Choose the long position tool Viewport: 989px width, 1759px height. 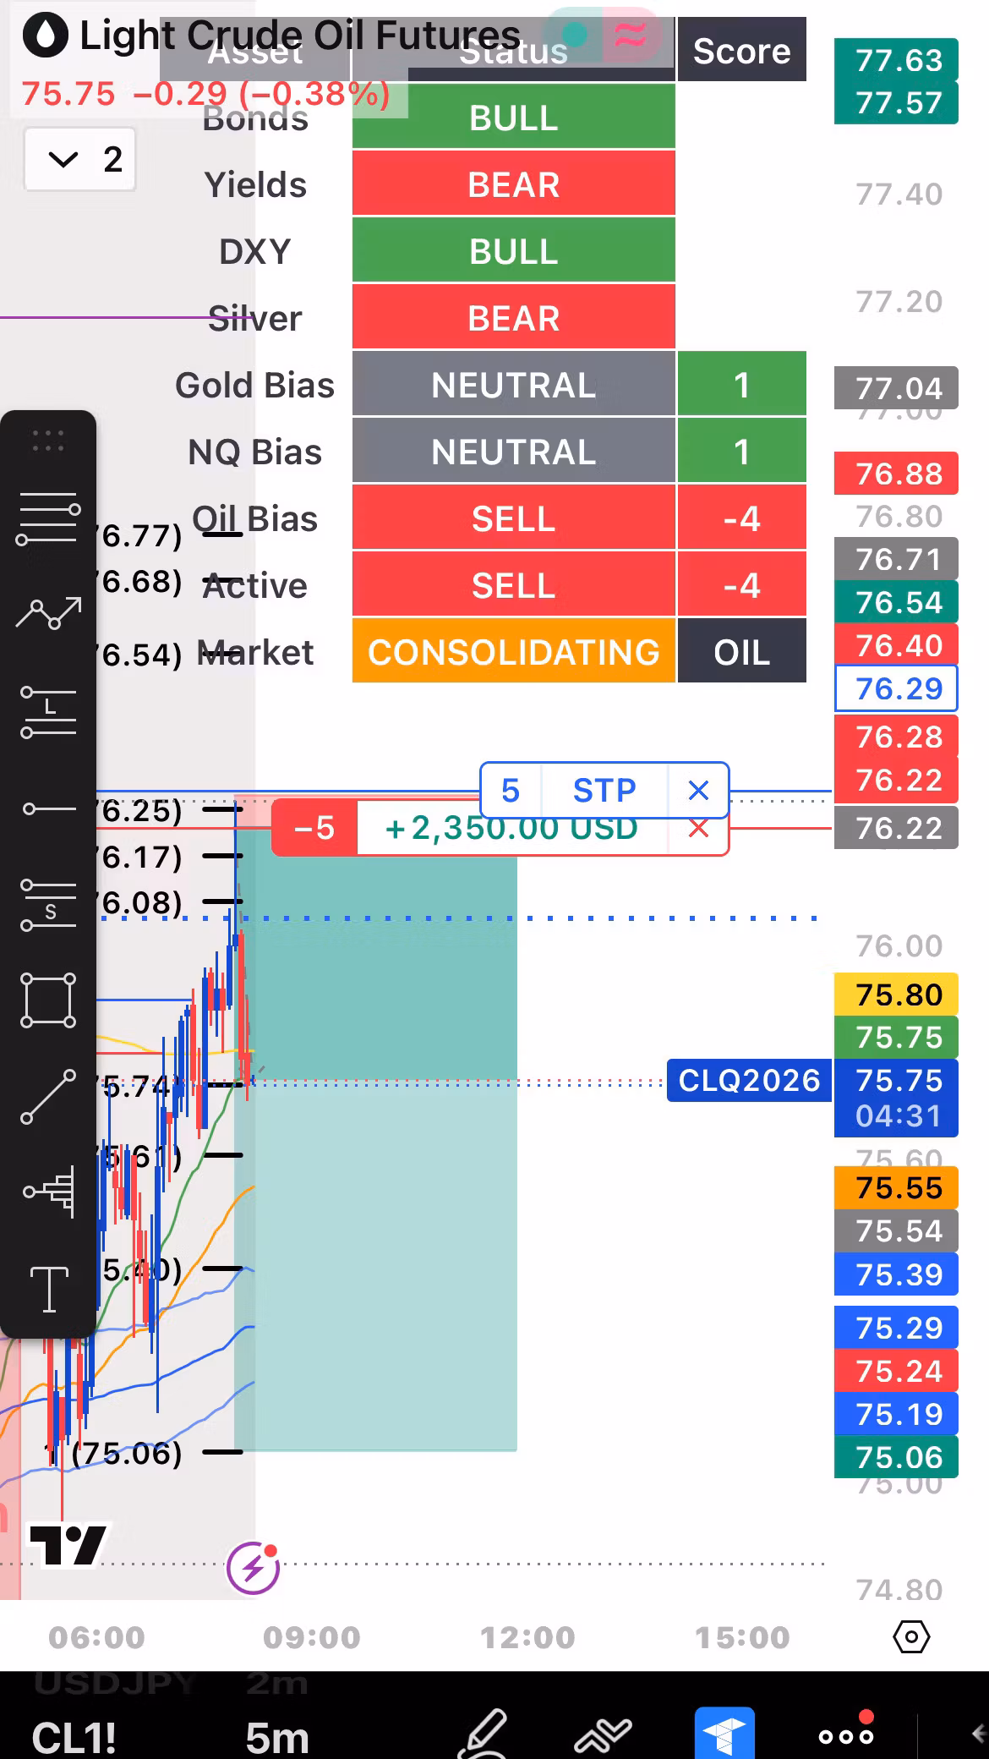pyautogui.click(x=48, y=711)
